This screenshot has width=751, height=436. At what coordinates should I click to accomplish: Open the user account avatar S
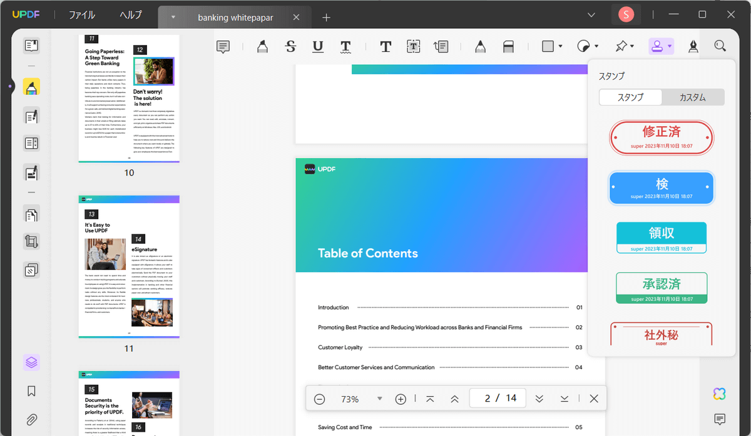click(x=626, y=14)
